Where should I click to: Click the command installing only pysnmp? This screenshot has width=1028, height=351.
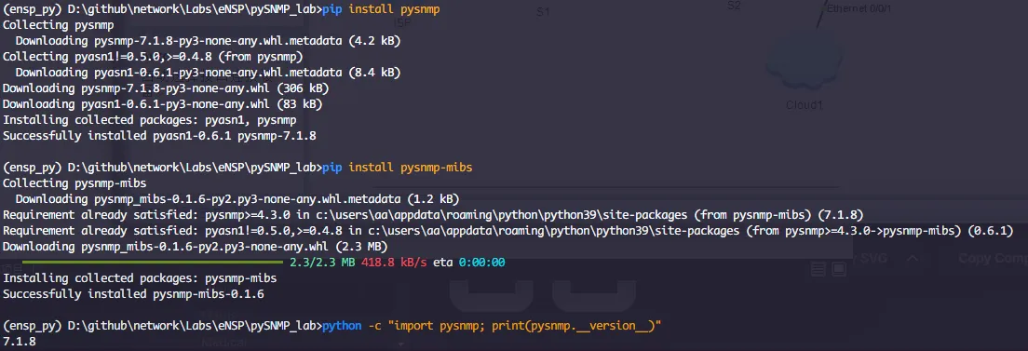pyautogui.click(x=381, y=9)
